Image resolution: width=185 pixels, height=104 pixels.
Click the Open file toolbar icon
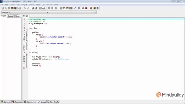pyautogui.click(x=6, y=8)
